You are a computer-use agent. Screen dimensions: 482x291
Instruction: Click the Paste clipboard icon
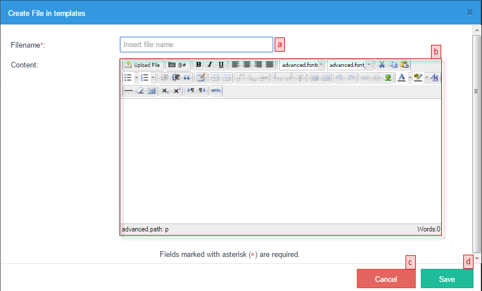click(x=404, y=65)
